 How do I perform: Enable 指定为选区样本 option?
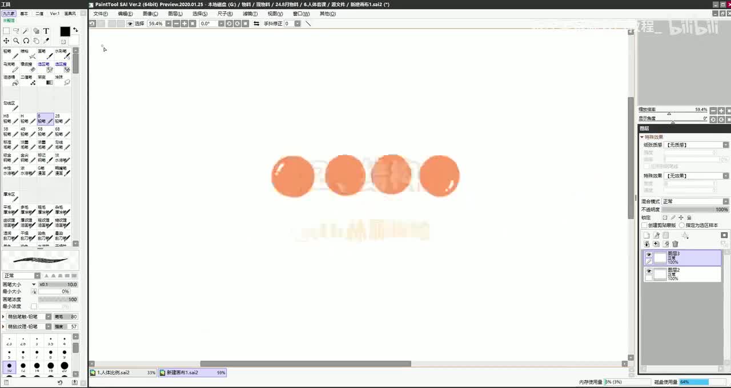tap(682, 225)
